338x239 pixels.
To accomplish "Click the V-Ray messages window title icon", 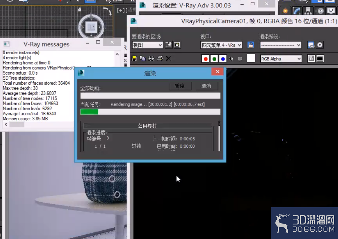I will click(x=7, y=44).
